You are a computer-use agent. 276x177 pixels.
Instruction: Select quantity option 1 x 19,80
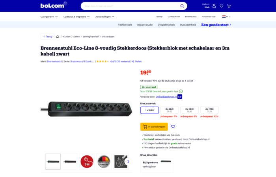(x=149, y=110)
